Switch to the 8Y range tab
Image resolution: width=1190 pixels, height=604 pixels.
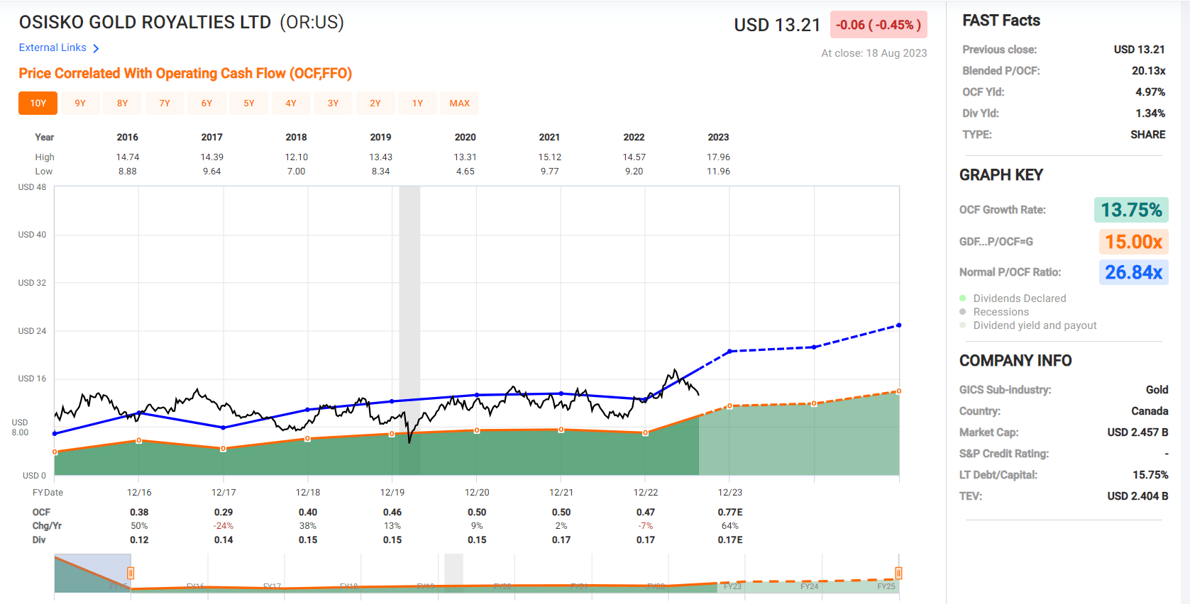pos(123,103)
